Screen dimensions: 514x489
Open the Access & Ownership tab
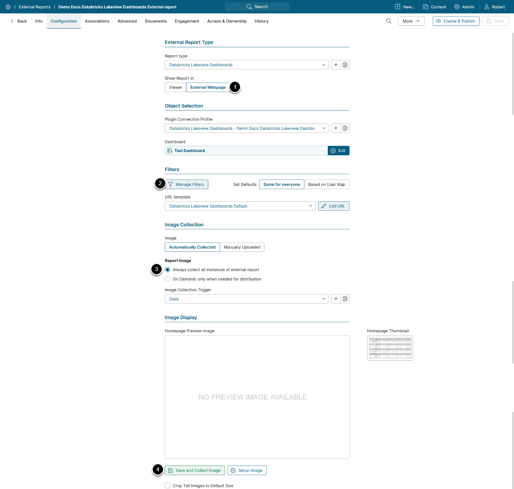point(227,21)
